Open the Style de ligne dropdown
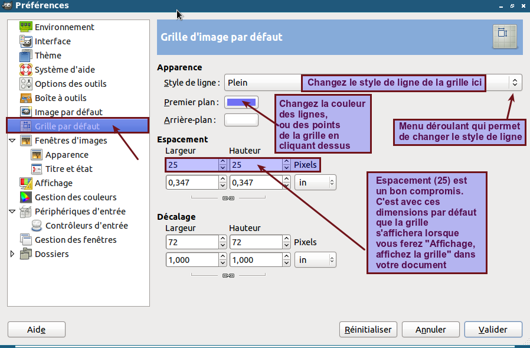 (515, 83)
